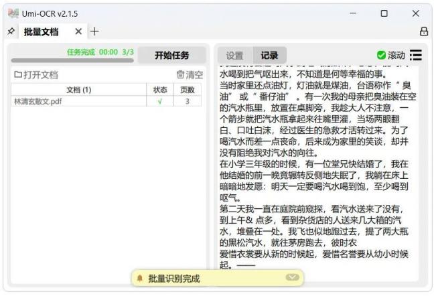434x296 pixels.
Task: Click the 文档 (1) column header
Action: (x=79, y=90)
